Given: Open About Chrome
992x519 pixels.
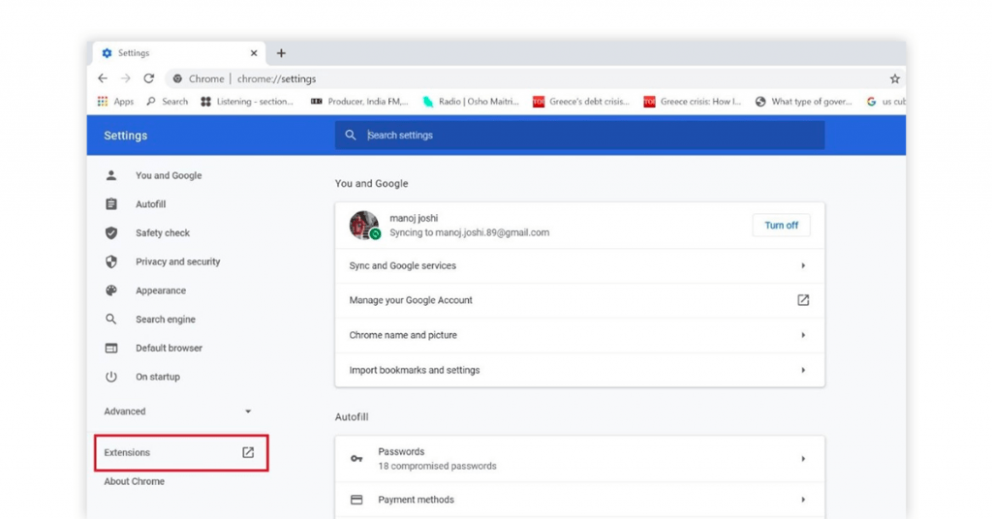Looking at the screenshot, I should point(134,481).
